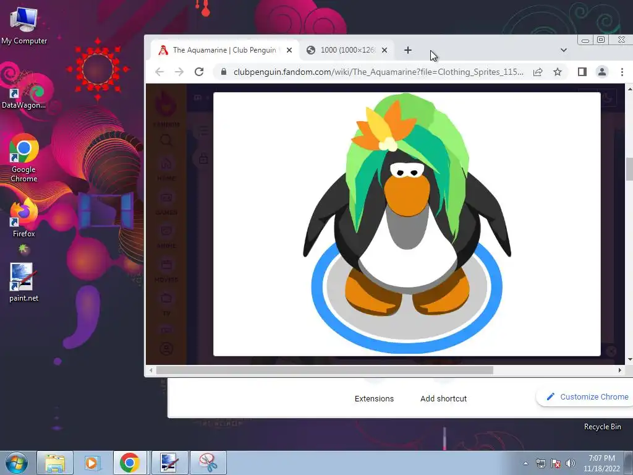Restore down the Chrome window
This screenshot has width=633, height=475.
point(601,40)
